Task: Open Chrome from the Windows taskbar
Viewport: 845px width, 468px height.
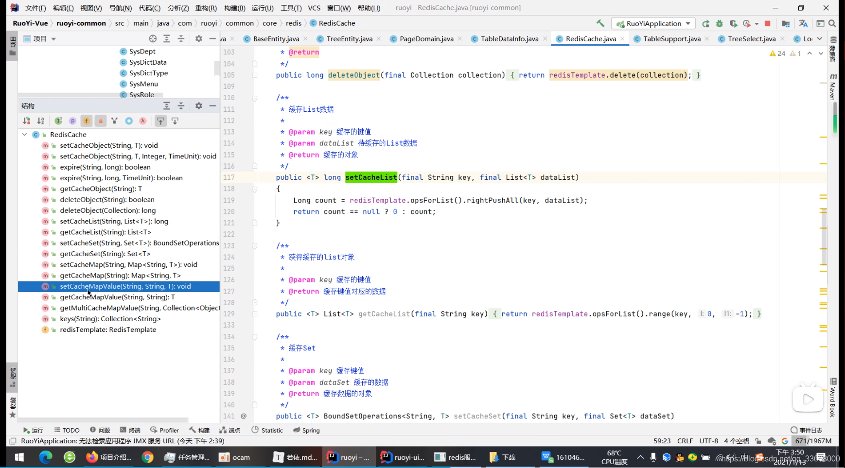Action: click(147, 457)
